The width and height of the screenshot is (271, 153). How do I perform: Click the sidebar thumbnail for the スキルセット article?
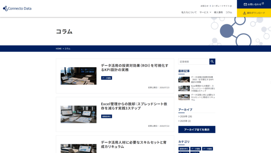point(184,97)
